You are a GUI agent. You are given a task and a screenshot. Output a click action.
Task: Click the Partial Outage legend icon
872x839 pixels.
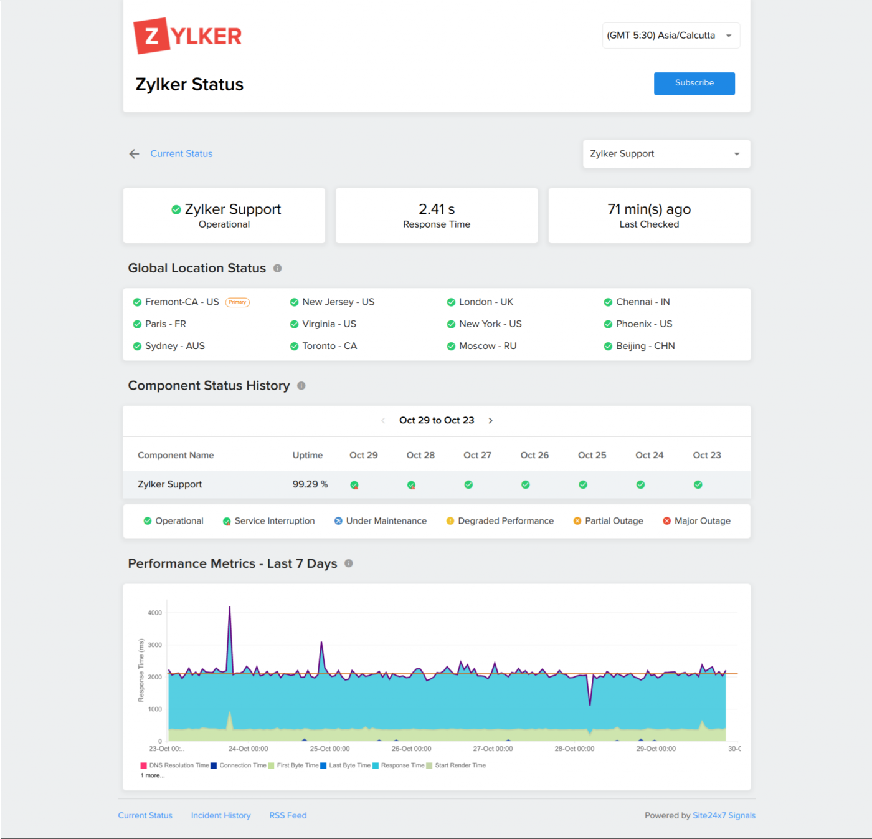577,521
